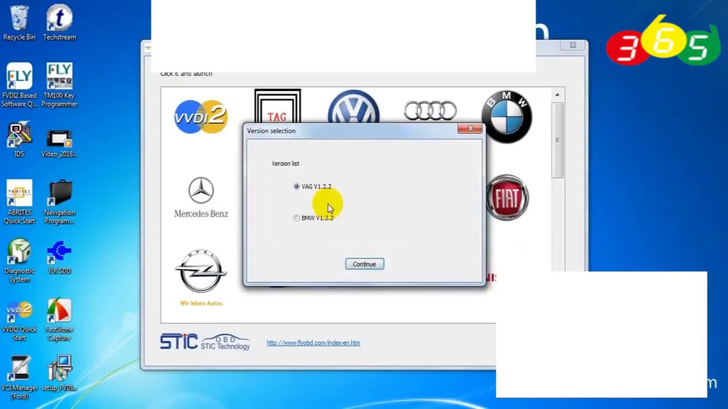Close the launcher window behind the dialog
The width and height of the screenshot is (728, 409).
(573, 45)
